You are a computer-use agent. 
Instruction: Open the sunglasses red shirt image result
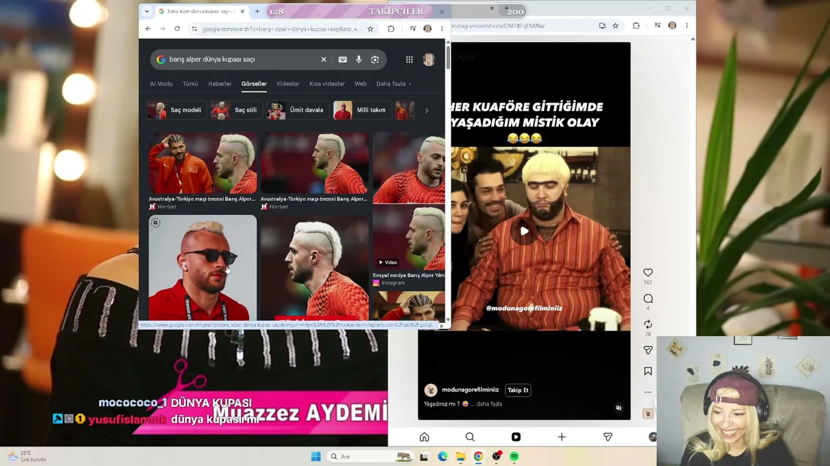[202, 268]
